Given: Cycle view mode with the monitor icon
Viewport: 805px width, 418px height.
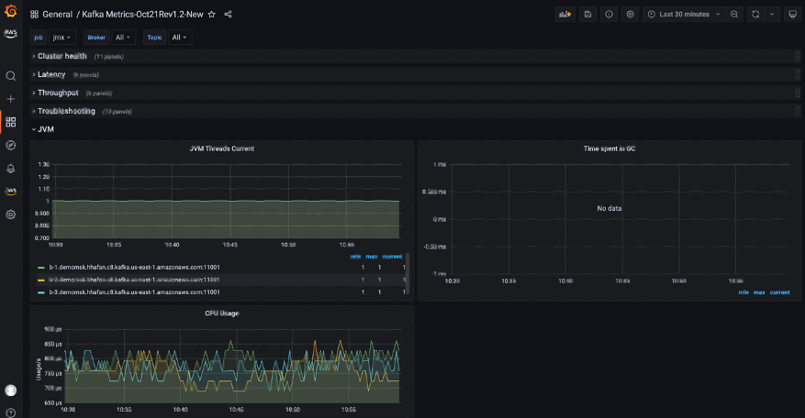Looking at the screenshot, I should (x=792, y=15).
